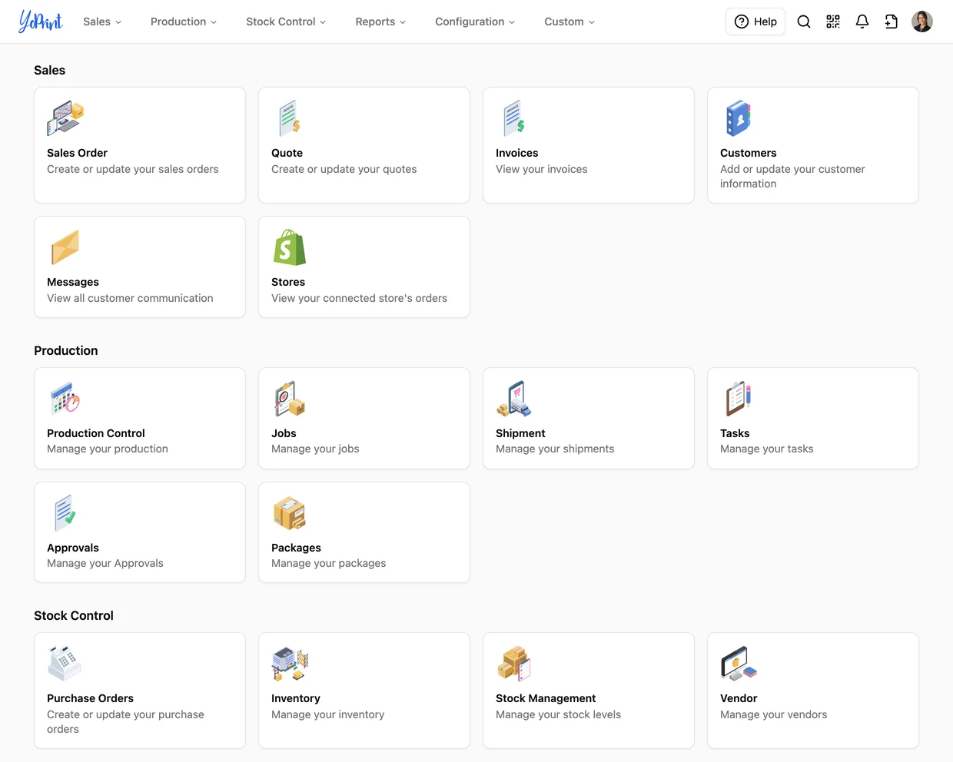Click 'View your connected store's orders' text
This screenshot has height=762, width=953.
coord(359,298)
